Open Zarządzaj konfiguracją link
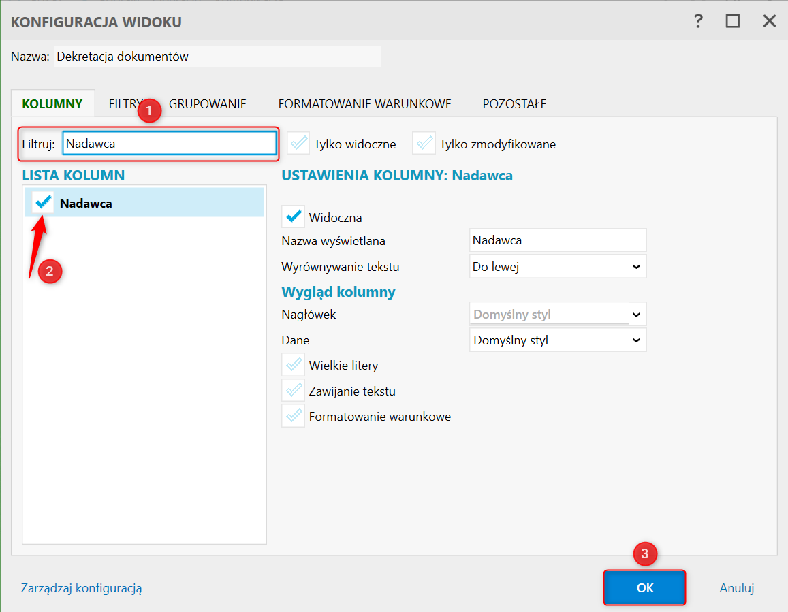 click(x=81, y=588)
